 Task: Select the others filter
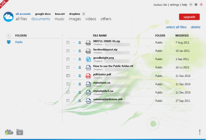[x=106, y=19]
